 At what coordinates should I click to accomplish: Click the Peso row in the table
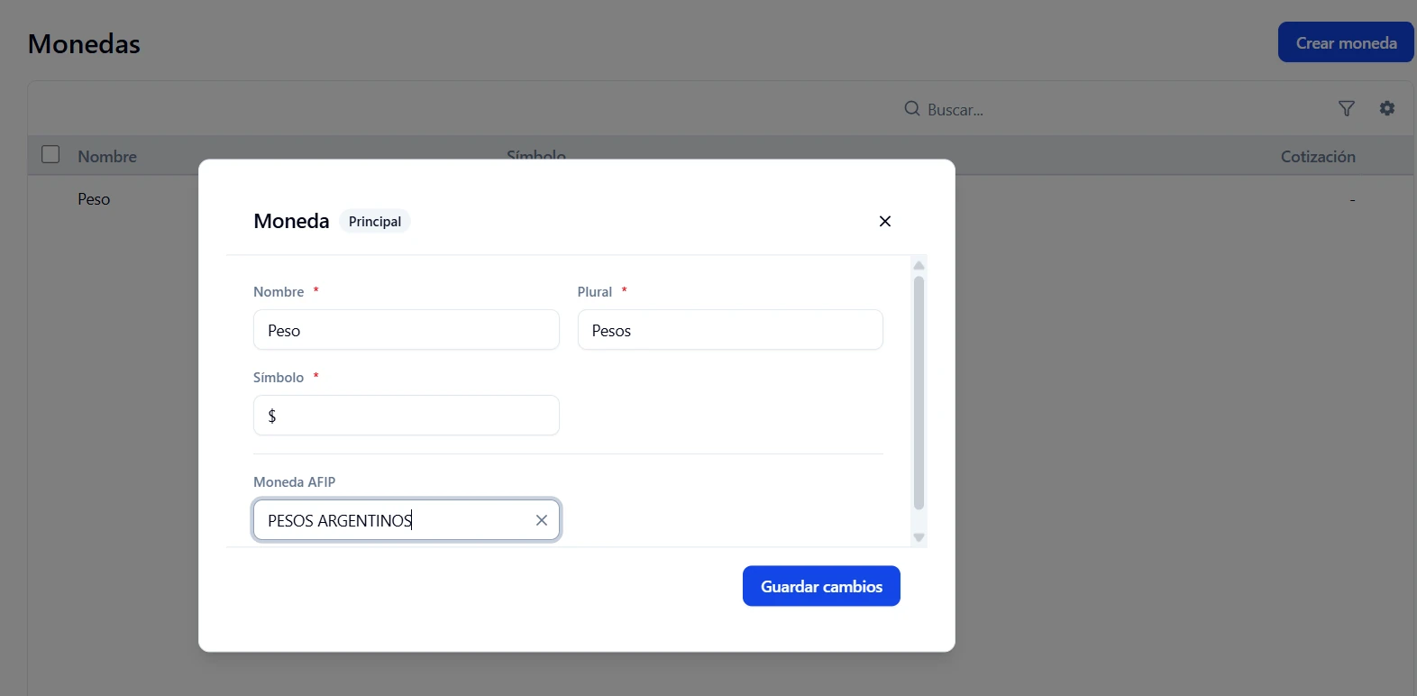[x=721, y=199]
